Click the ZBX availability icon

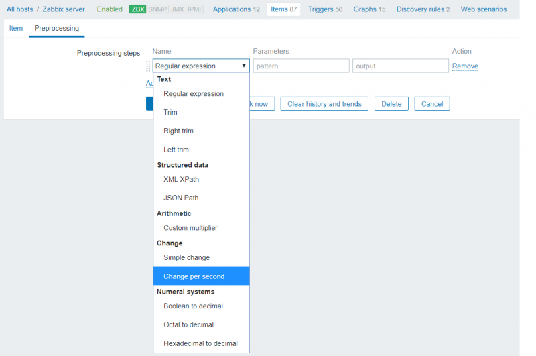tap(138, 9)
